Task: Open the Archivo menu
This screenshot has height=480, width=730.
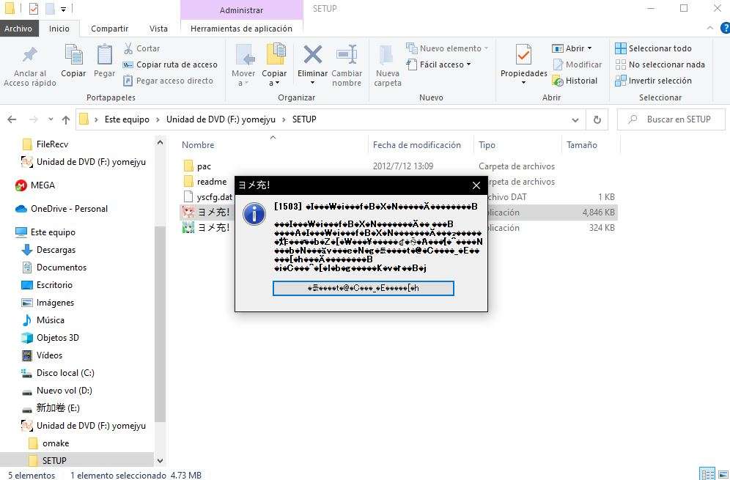Action: (18, 29)
